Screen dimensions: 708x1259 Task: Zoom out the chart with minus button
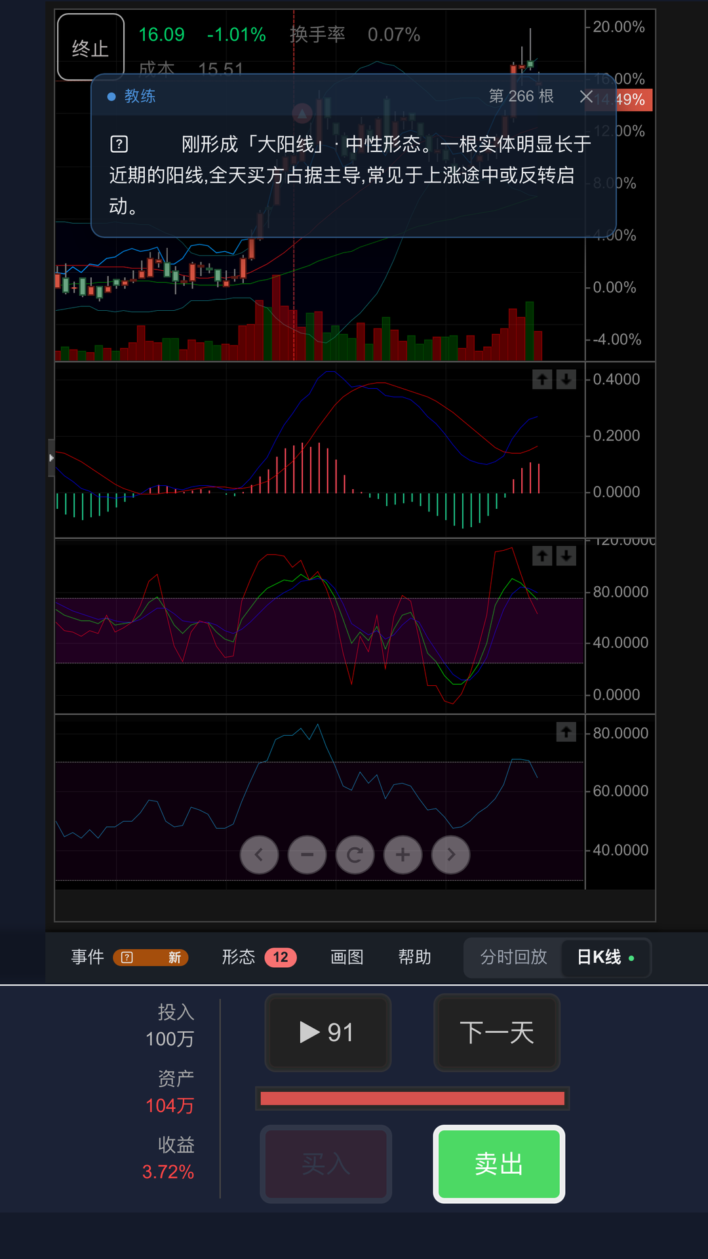[307, 854]
